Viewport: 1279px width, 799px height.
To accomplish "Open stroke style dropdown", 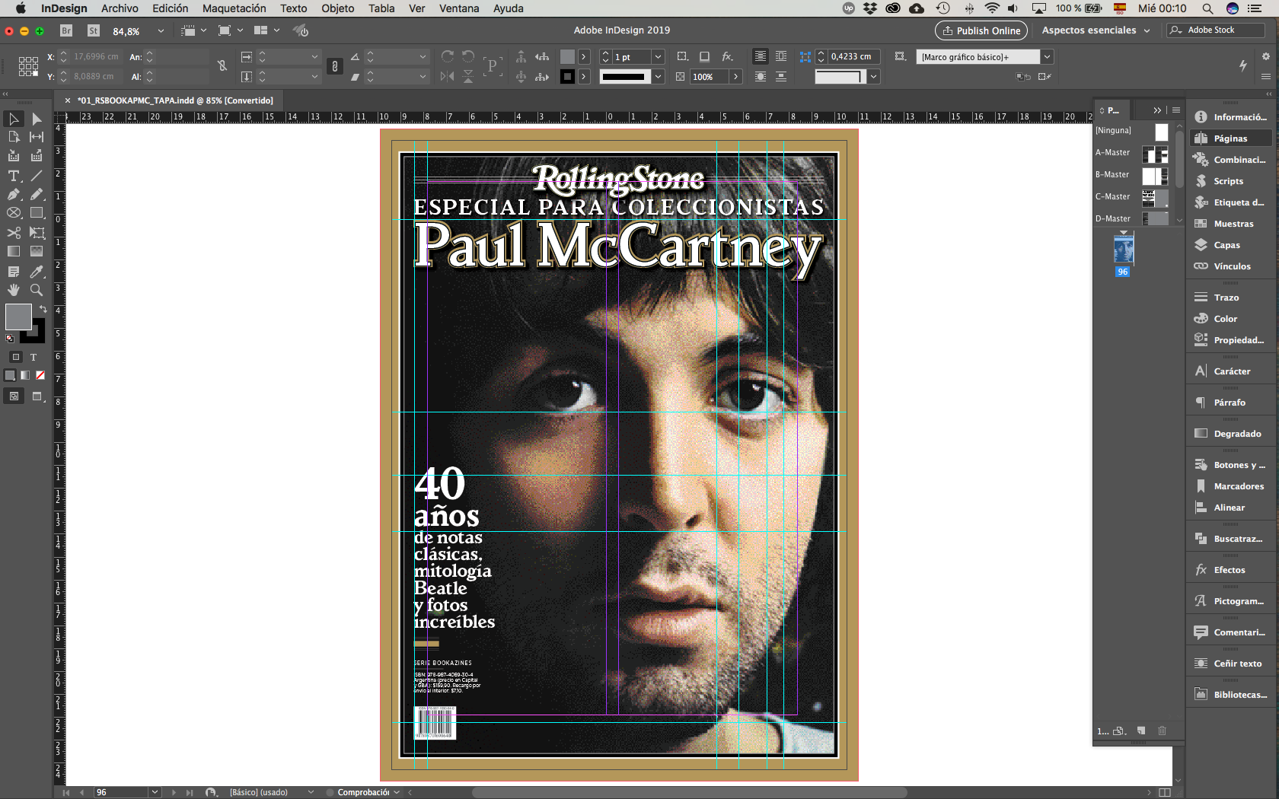I will [659, 77].
